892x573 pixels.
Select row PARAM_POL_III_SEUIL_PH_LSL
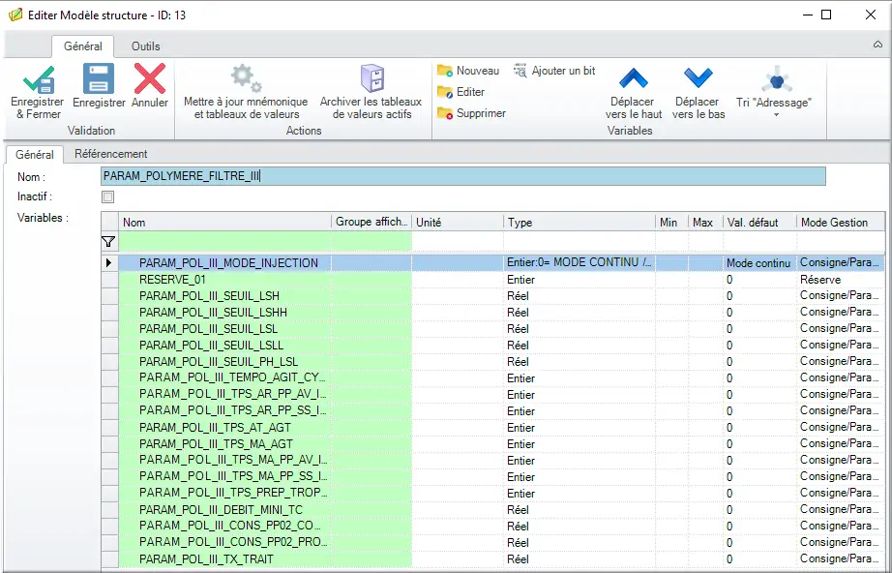[x=493, y=362]
